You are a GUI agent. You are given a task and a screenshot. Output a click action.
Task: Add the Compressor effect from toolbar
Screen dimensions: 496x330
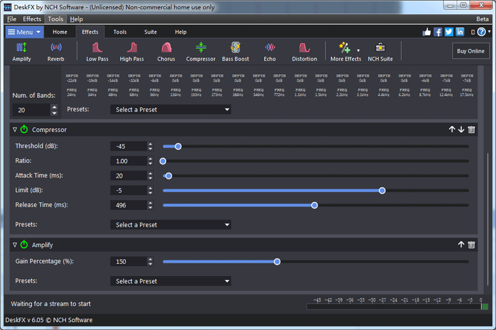point(201,52)
